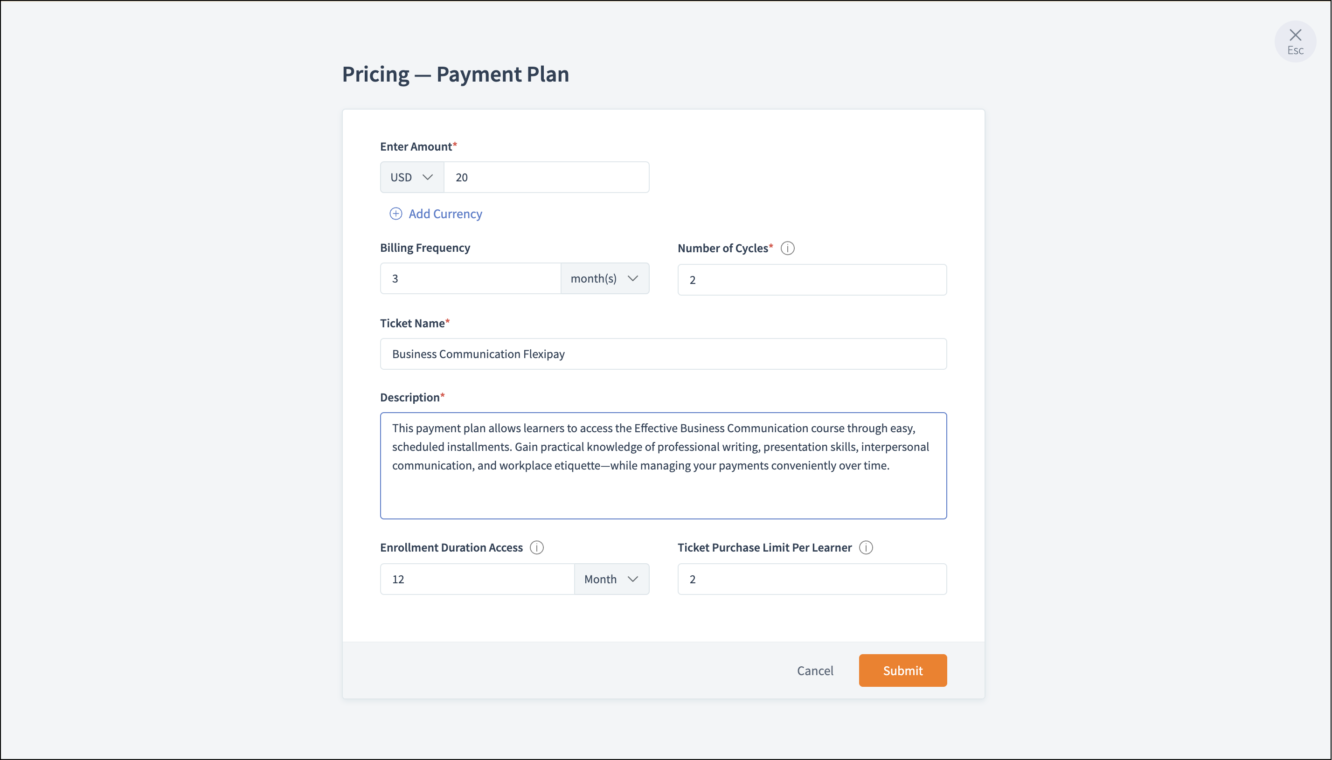Show info for Enrollment Duration Access
1332x760 pixels.
(536, 547)
